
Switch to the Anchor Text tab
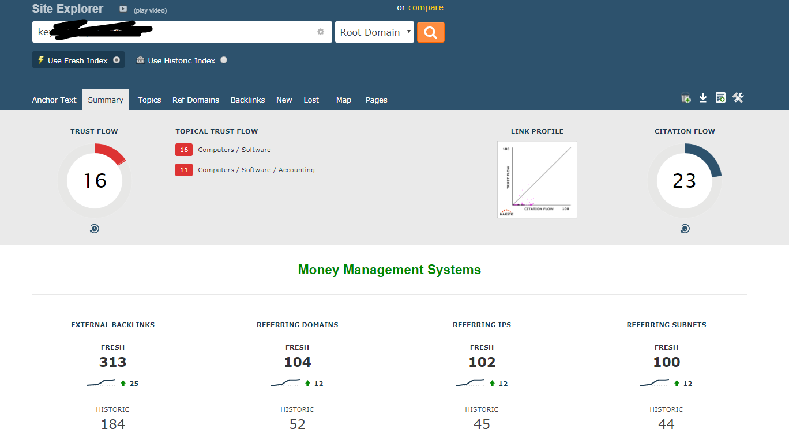pyautogui.click(x=54, y=100)
